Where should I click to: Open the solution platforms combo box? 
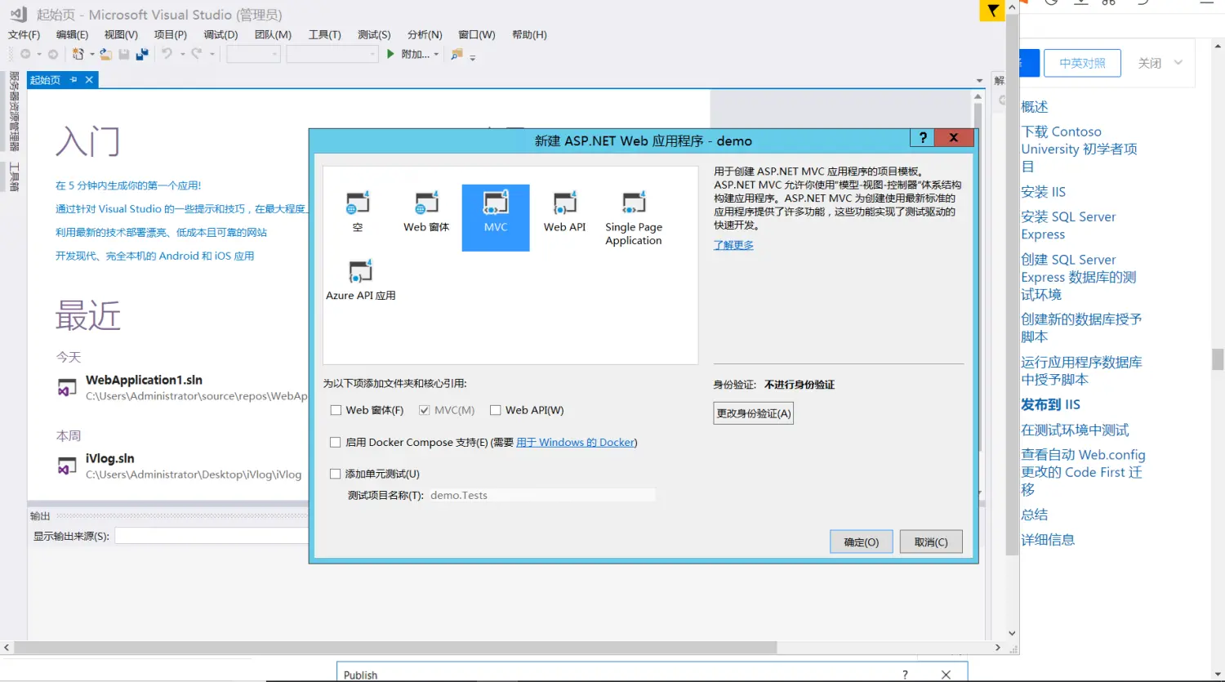[332, 54]
